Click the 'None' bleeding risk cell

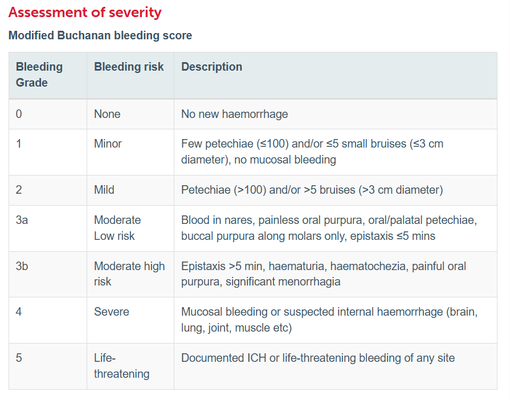(130, 114)
